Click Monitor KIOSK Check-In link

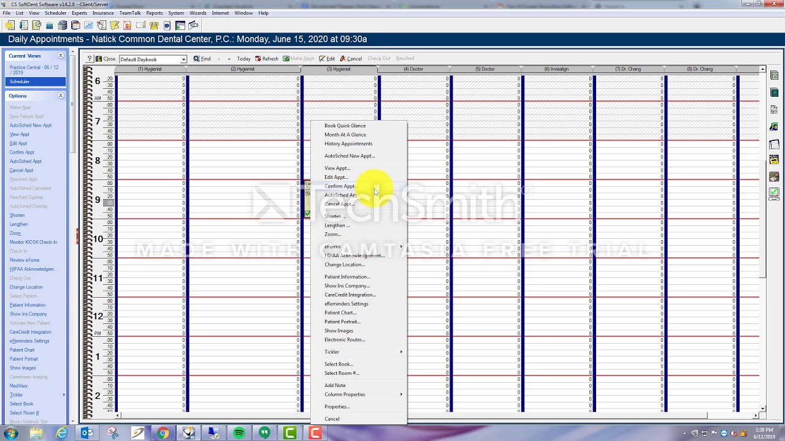[33, 242]
